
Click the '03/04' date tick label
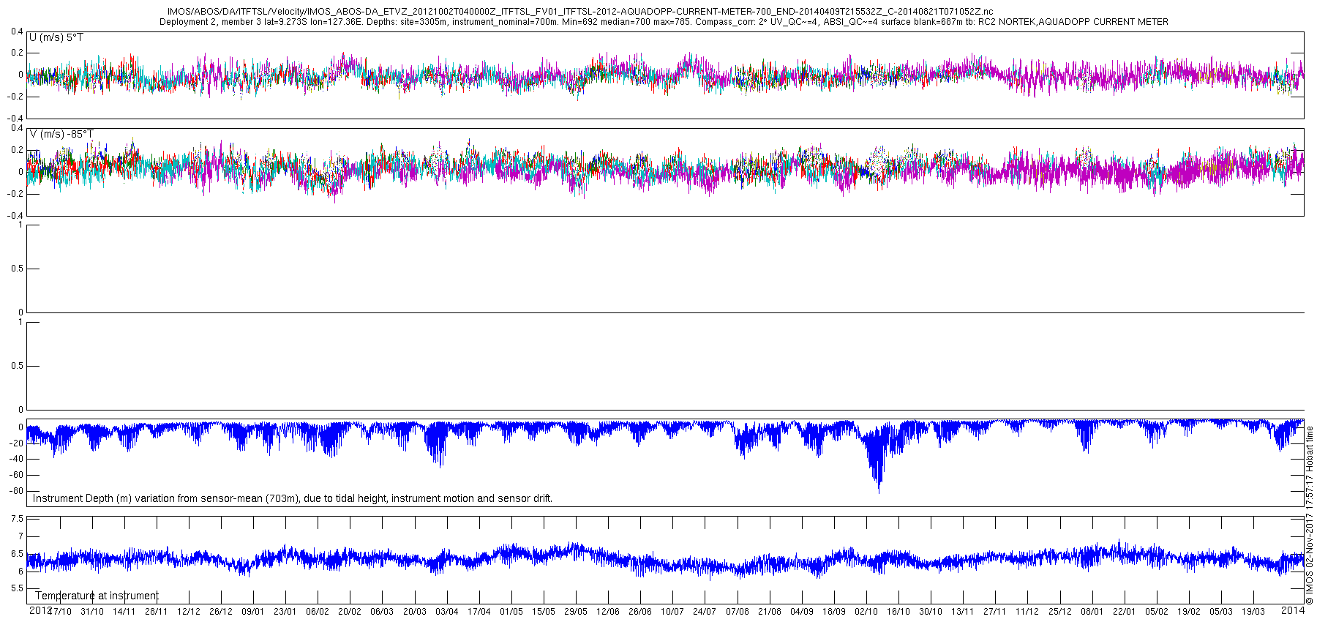447,612
